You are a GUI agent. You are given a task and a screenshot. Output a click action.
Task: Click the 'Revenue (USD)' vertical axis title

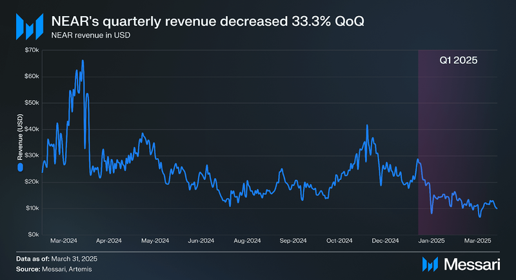(x=20, y=137)
